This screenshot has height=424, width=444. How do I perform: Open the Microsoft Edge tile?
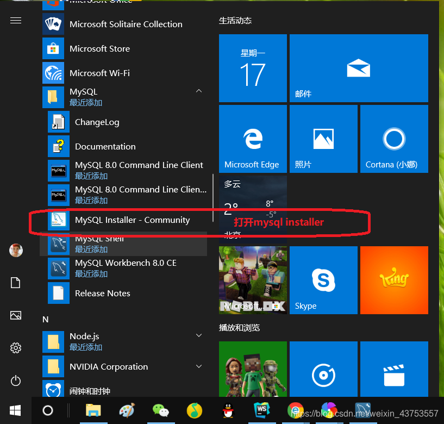(253, 139)
